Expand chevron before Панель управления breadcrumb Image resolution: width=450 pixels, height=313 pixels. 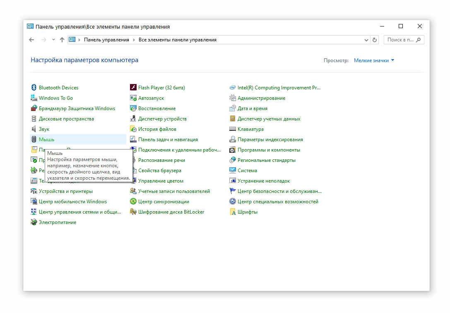click(x=79, y=40)
